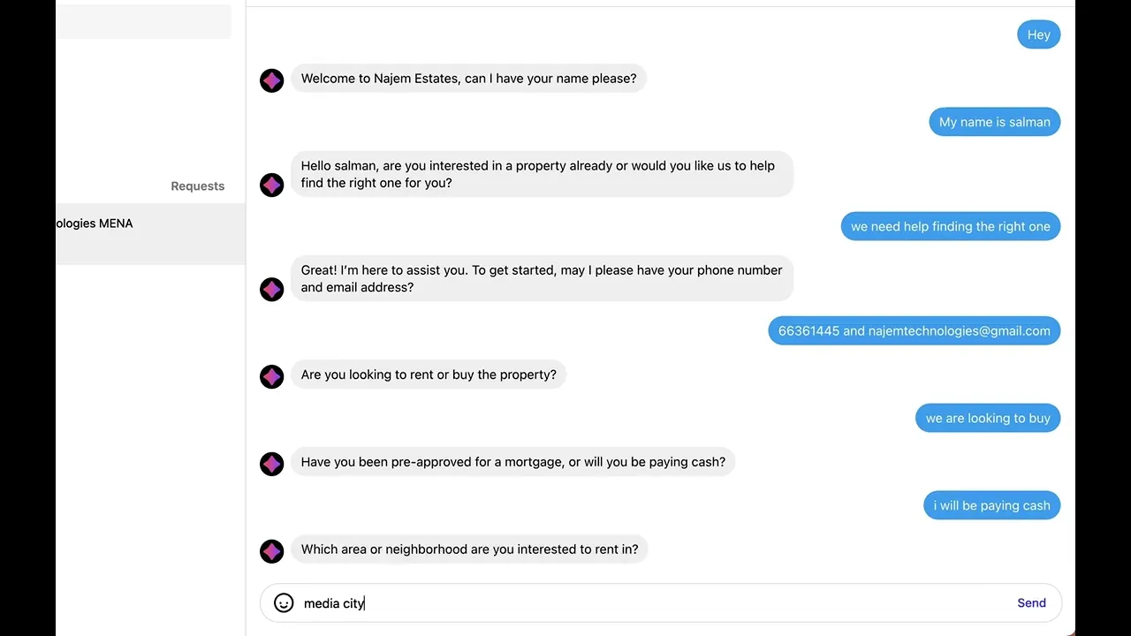1131x636 pixels.
Task: Open the Requests section in sidebar
Action: 197,185
